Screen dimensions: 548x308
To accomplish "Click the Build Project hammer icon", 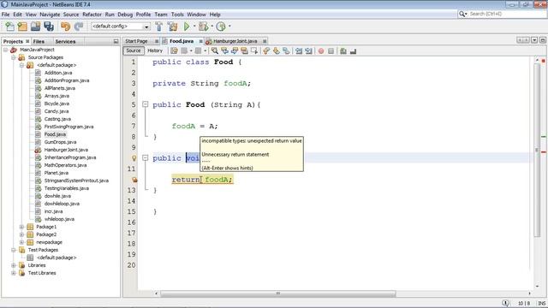I will click(x=159, y=27).
